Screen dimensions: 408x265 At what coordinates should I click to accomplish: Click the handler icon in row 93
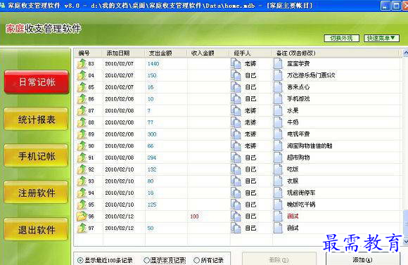coord(236,181)
